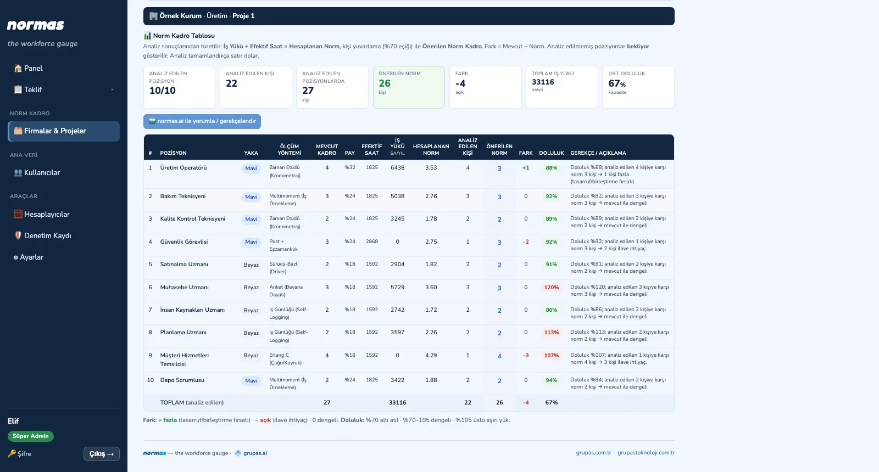Click the normas.ai yorumla button

pos(202,121)
